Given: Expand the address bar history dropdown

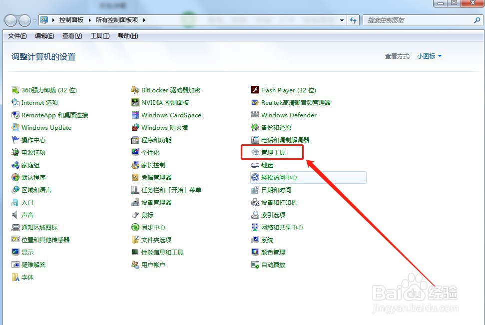Looking at the screenshot, I should click(x=342, y=20).
